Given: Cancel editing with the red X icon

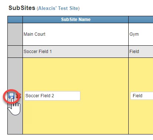Looking at the screenshot, I should coord(18,96).
